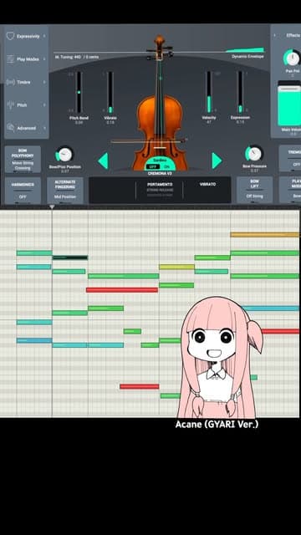Expand the Advanced section chevron
The image size is (301, 535).
click(44, 128)
